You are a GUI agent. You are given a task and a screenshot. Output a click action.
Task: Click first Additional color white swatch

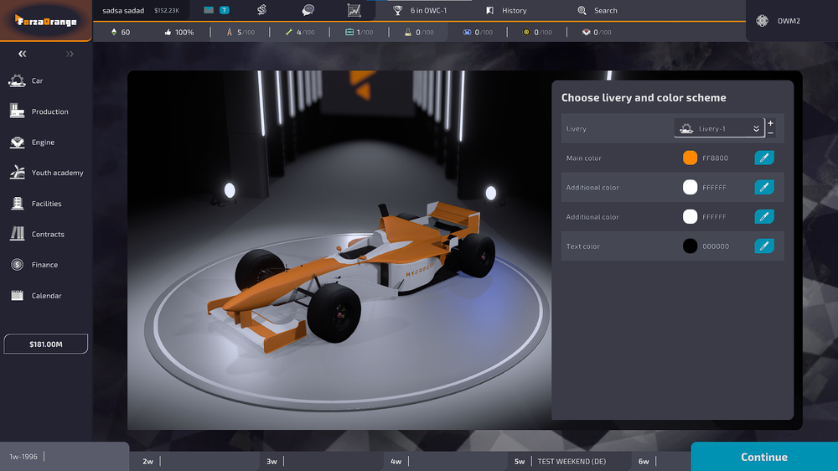(x=690, y=187)
